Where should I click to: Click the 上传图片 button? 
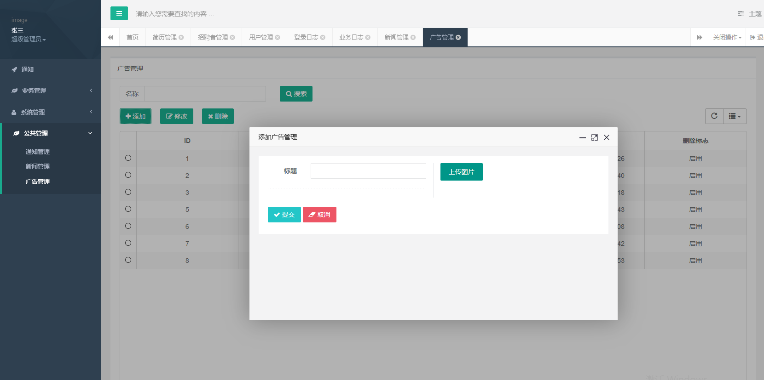pyautogui.click(x=461, y=172)
